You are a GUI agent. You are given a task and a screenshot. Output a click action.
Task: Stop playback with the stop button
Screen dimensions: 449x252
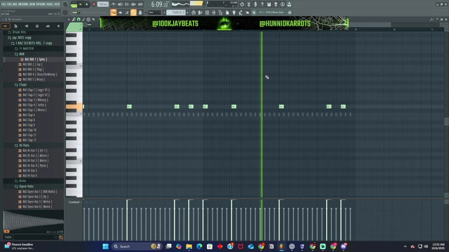(x=87, y=4)
